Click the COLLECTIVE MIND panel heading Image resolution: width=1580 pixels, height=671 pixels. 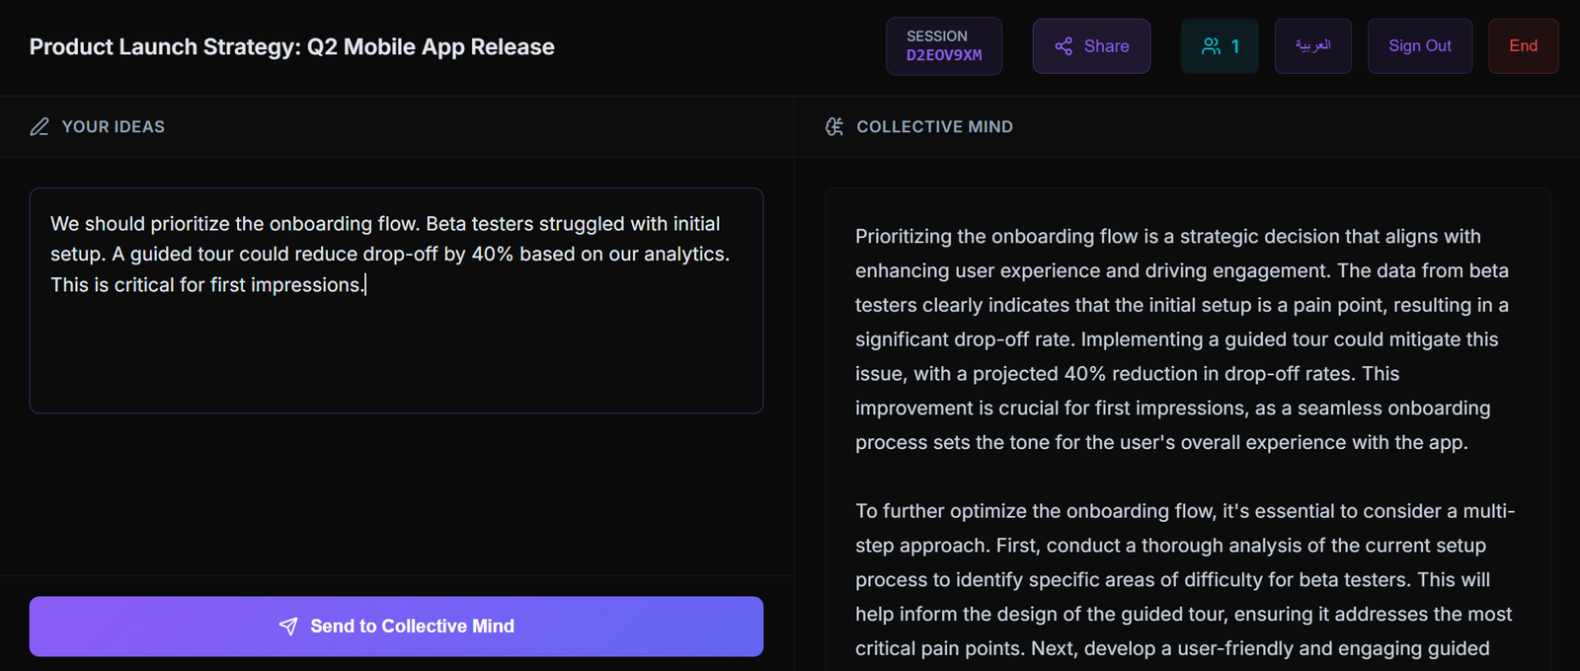point(934,126)
